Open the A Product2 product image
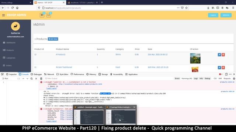 click(195, 58)
